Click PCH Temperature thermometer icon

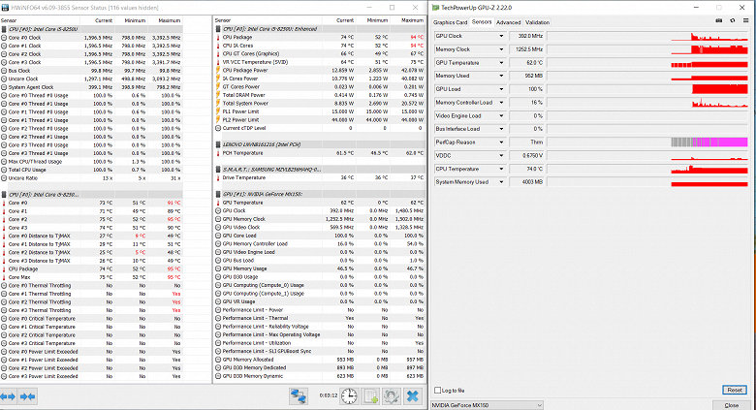click(x=218, y=153)
